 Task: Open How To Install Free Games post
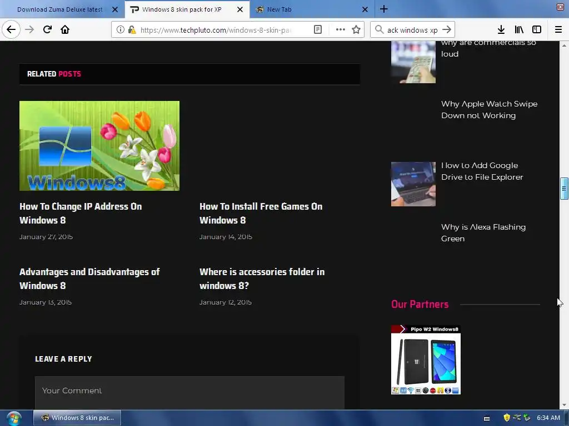tap(261, 213)
